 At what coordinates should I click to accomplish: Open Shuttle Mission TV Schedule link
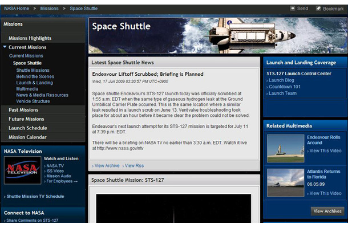point(34,196)
